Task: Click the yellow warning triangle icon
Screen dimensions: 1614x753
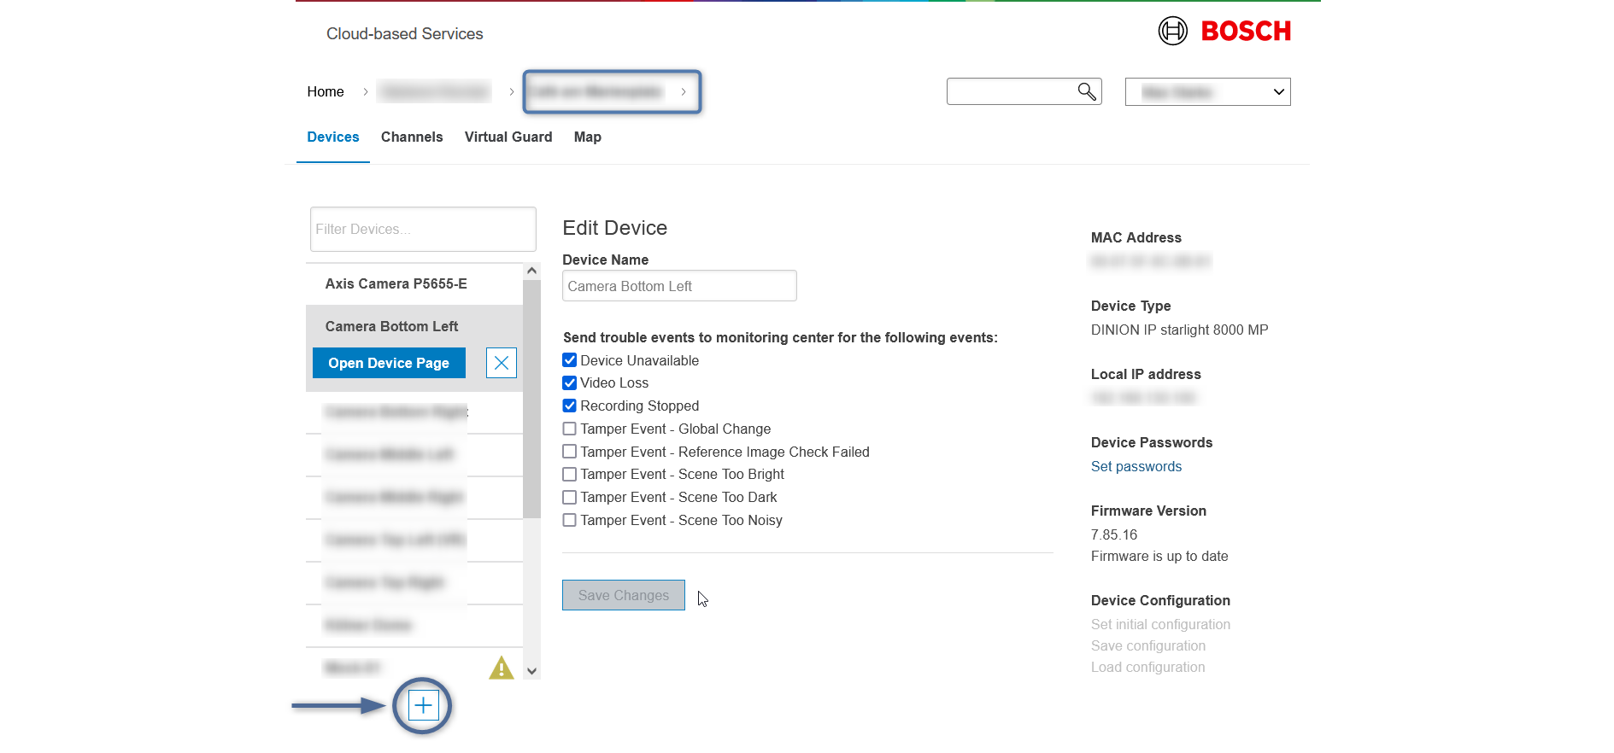Action: (501, 668)
